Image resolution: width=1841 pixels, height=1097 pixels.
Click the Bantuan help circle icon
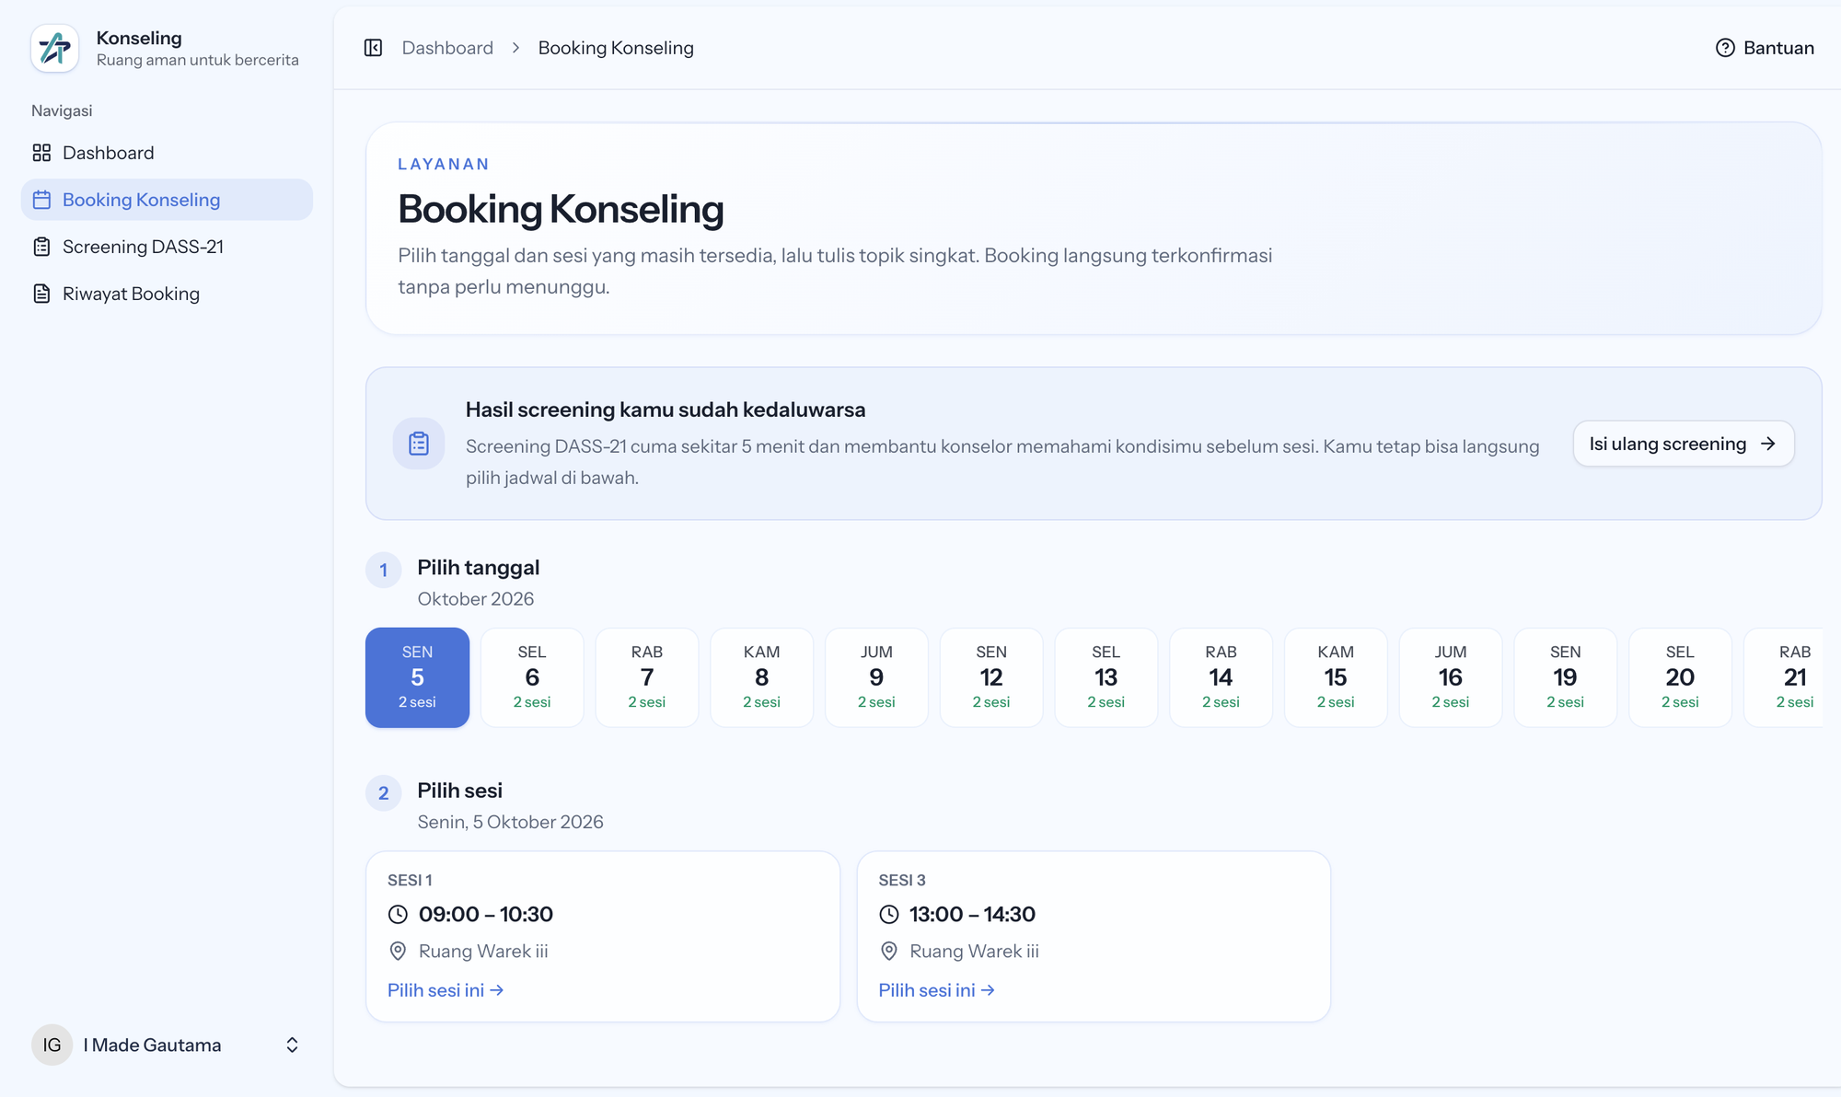[1725, 48]
